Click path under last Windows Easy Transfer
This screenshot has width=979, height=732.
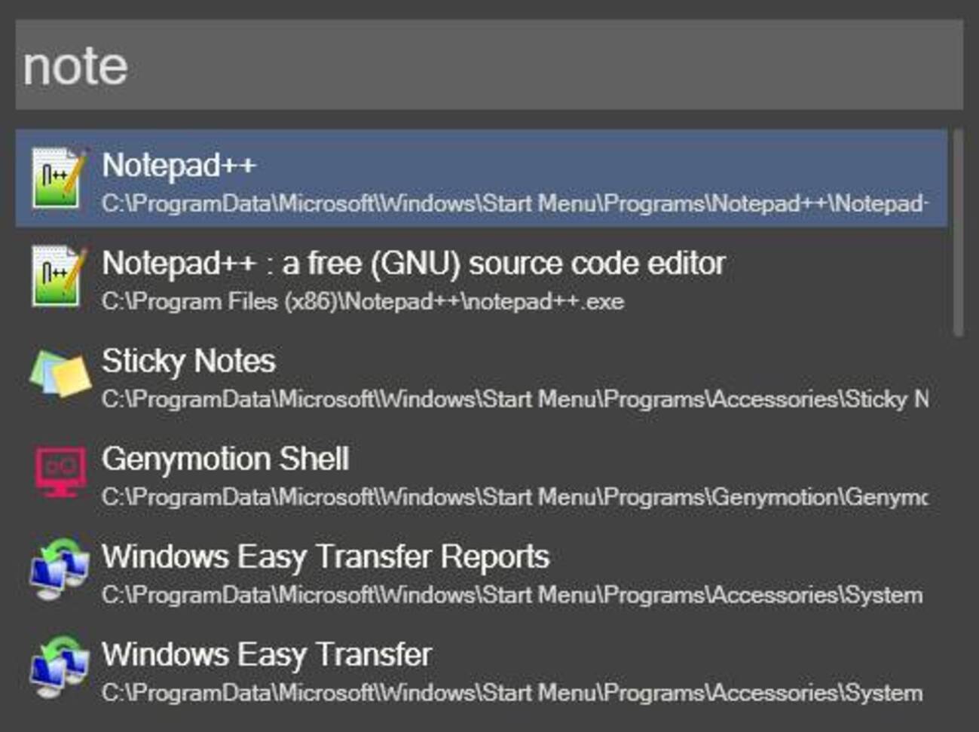[x=511, y=693]
